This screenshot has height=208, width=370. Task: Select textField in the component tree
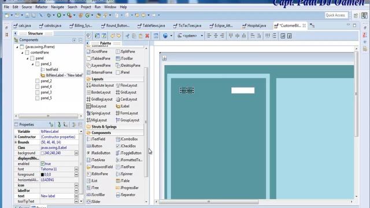point(50,69)
